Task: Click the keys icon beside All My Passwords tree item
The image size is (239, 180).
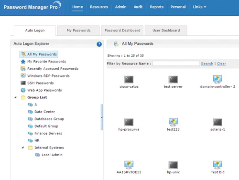Action: 23,54
